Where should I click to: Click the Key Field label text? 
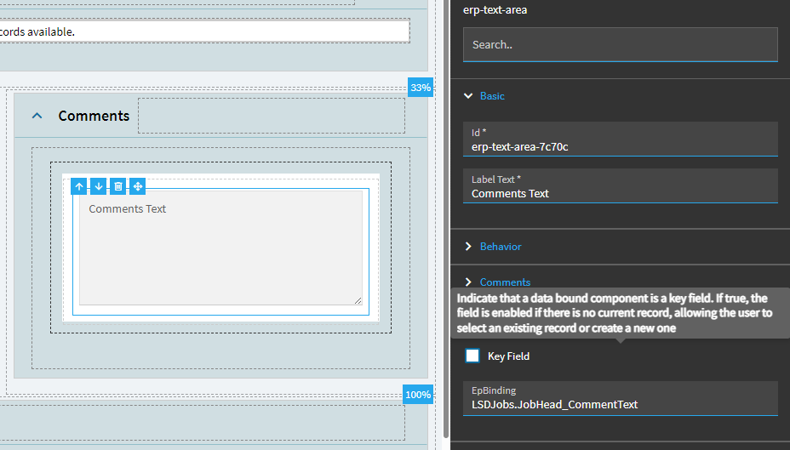[508, 356]
